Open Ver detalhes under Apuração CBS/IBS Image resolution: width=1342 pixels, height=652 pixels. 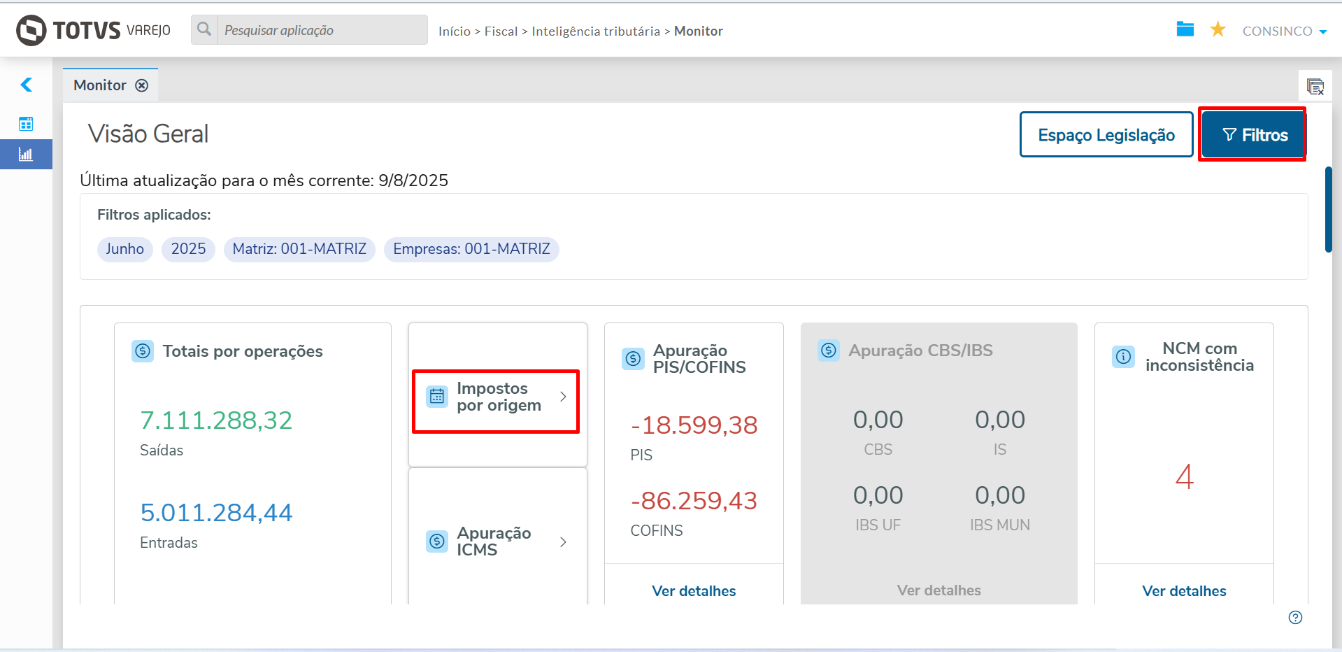[938, 590]
